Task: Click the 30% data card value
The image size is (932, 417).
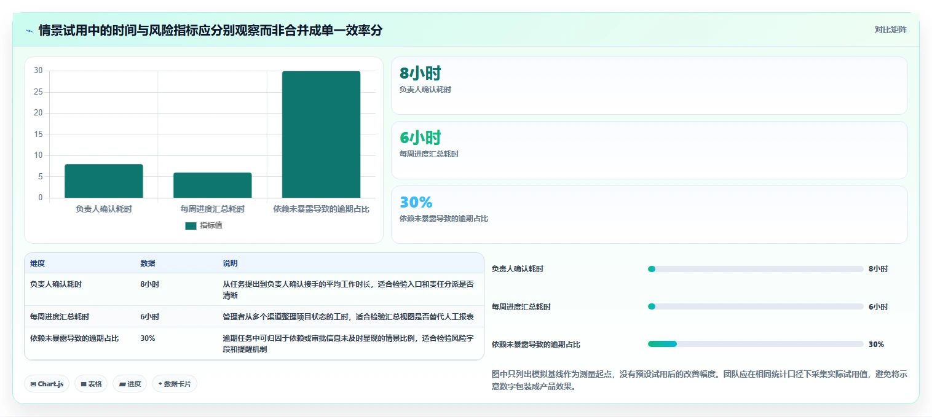Action: coord(416,202)
